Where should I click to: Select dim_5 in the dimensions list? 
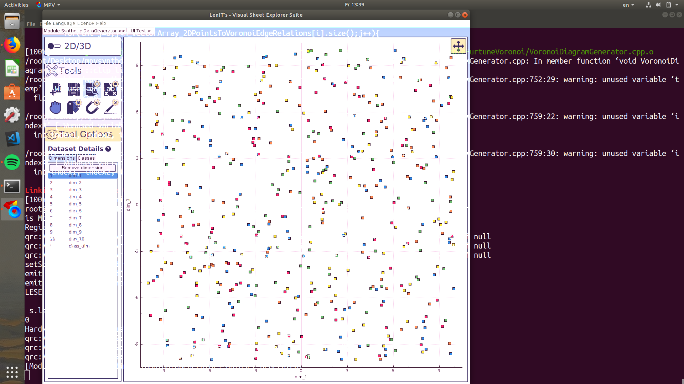[x=75, y=204]
